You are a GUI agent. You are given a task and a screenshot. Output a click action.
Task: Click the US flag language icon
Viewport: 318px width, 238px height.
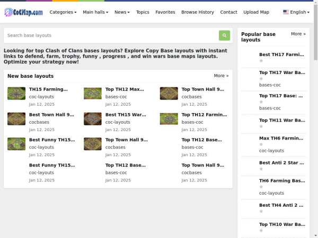click(x=286, y=12)
